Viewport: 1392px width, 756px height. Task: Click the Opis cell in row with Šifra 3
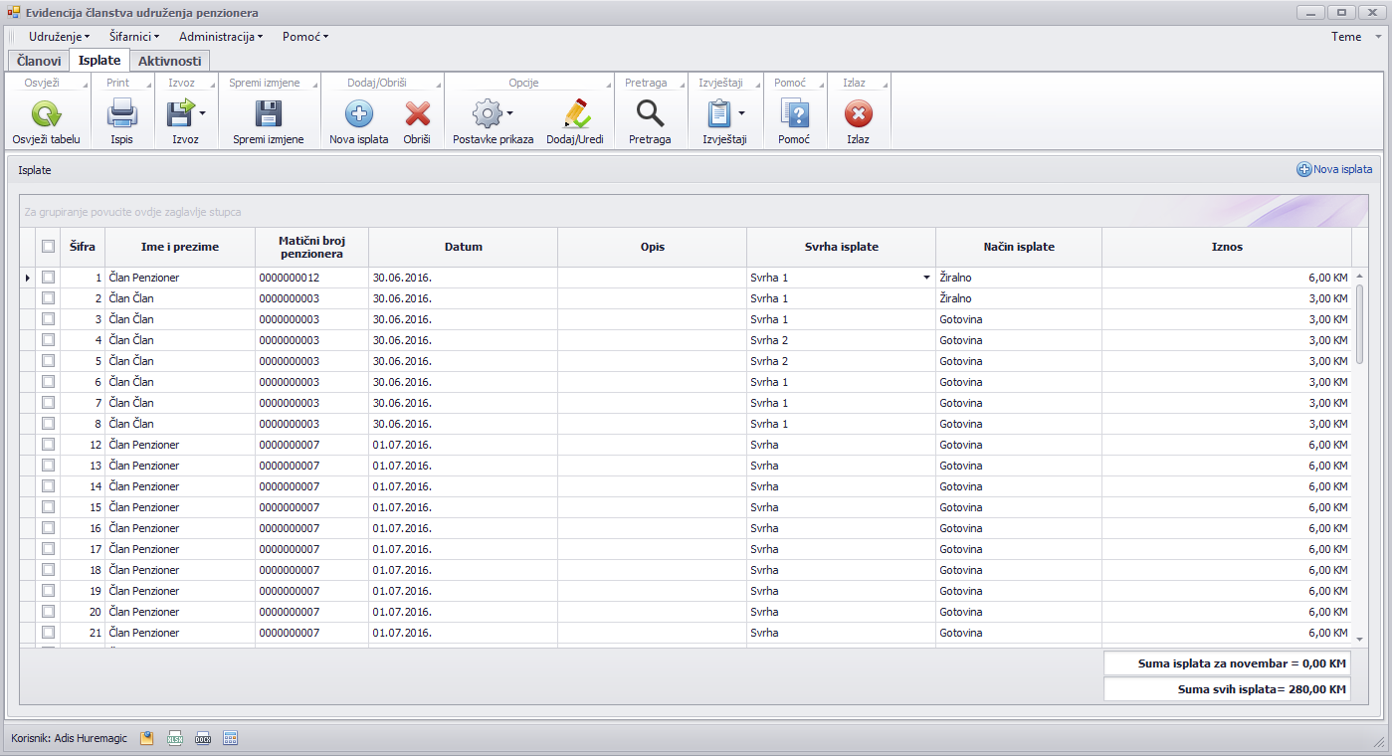click(652, 319)
